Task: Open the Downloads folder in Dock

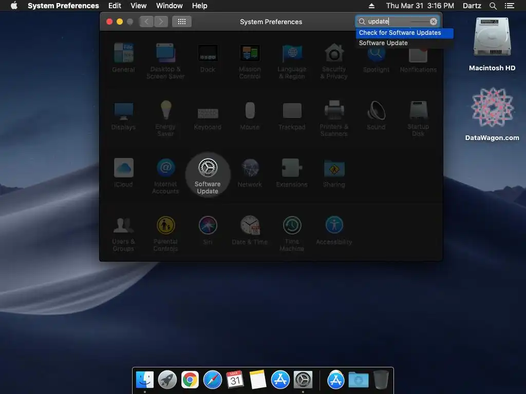Action: 358,380
